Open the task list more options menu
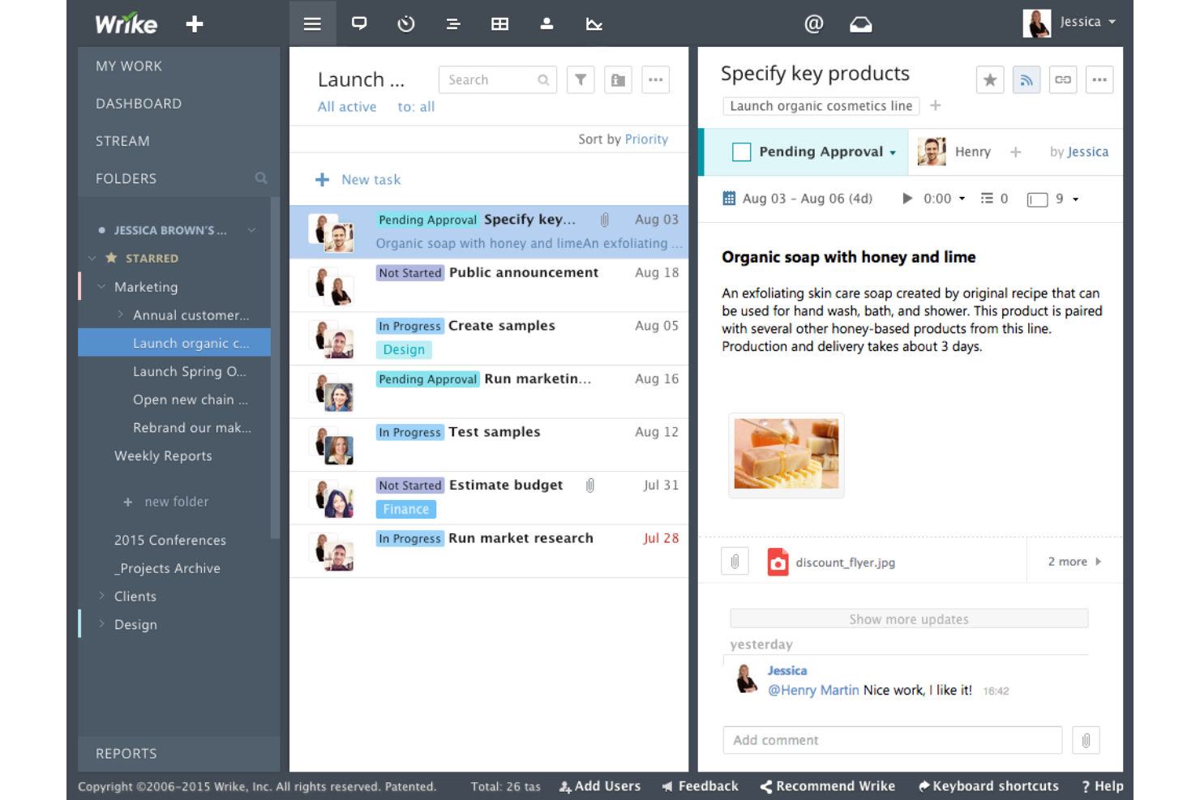Viewport: 1200px width, 800px height. click(656, 79)
